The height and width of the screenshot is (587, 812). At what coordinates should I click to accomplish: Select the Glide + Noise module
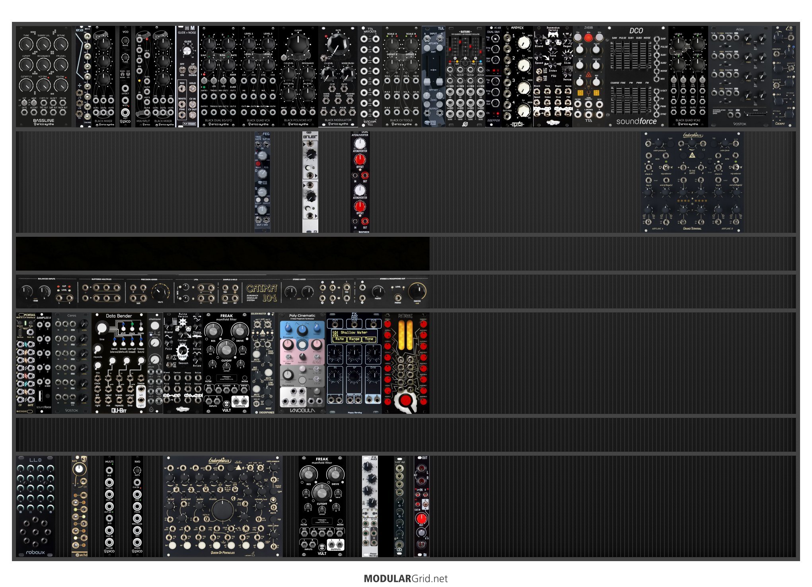pyautogui.click(x=187, y=77)
